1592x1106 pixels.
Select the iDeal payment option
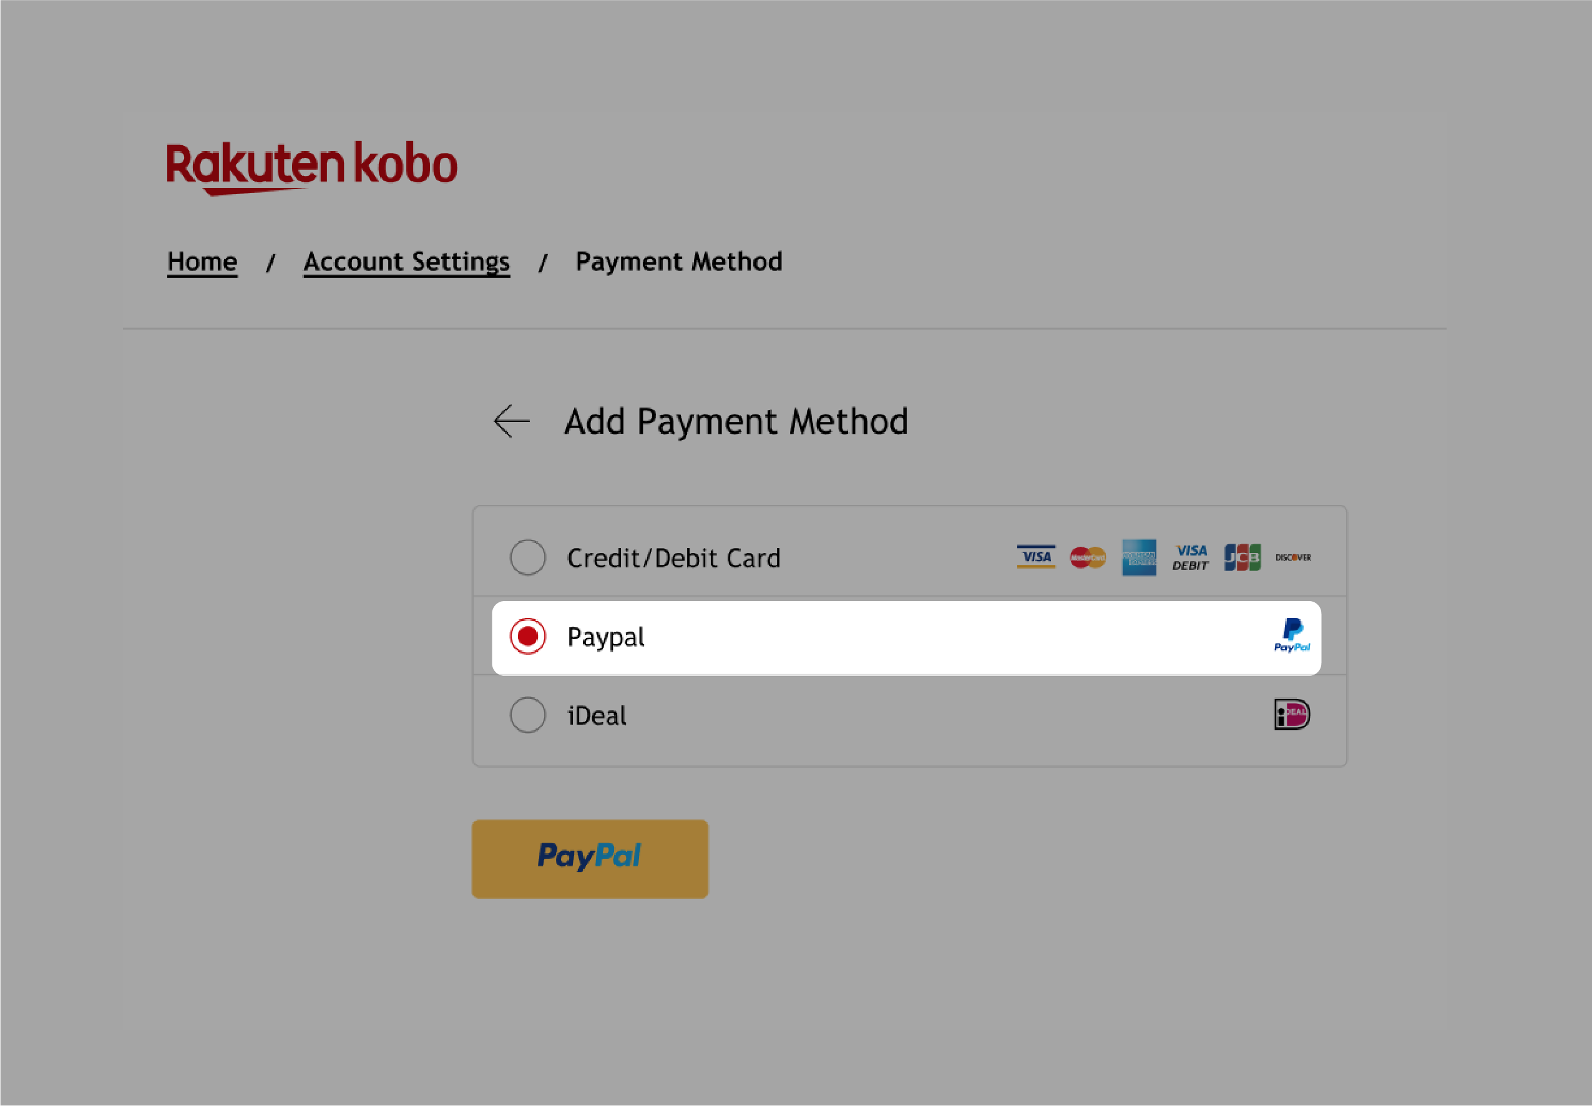click(x=526, y=715)
